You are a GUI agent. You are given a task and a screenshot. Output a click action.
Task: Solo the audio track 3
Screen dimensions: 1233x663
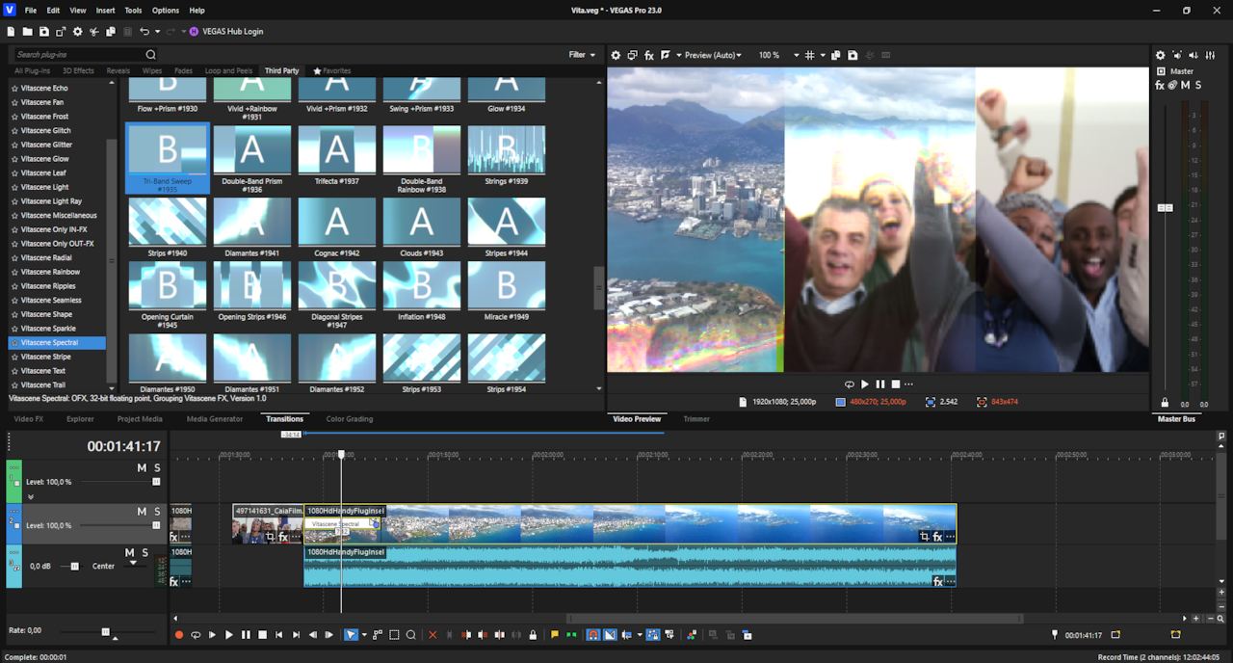144,553
